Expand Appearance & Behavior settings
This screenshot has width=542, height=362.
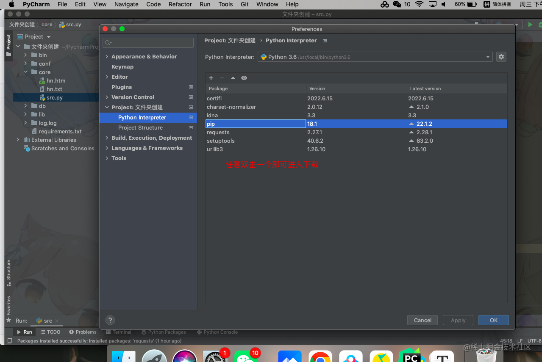pyautogui.click(x=107, y=56)
